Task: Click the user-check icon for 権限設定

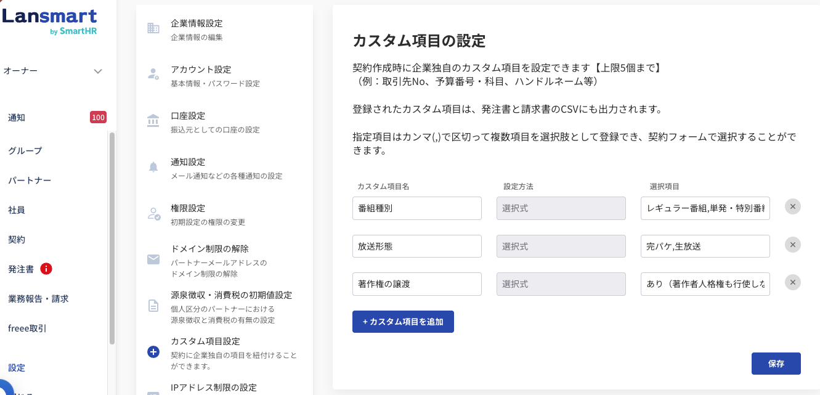Action: click(153, 214)
